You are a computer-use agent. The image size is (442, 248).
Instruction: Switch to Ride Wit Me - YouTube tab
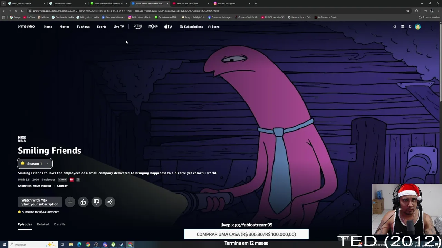tap(191, 3)
